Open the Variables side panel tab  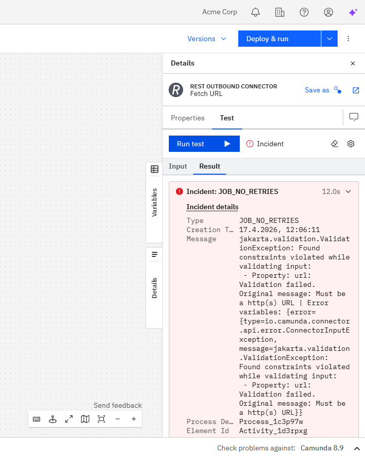[154, 203]
